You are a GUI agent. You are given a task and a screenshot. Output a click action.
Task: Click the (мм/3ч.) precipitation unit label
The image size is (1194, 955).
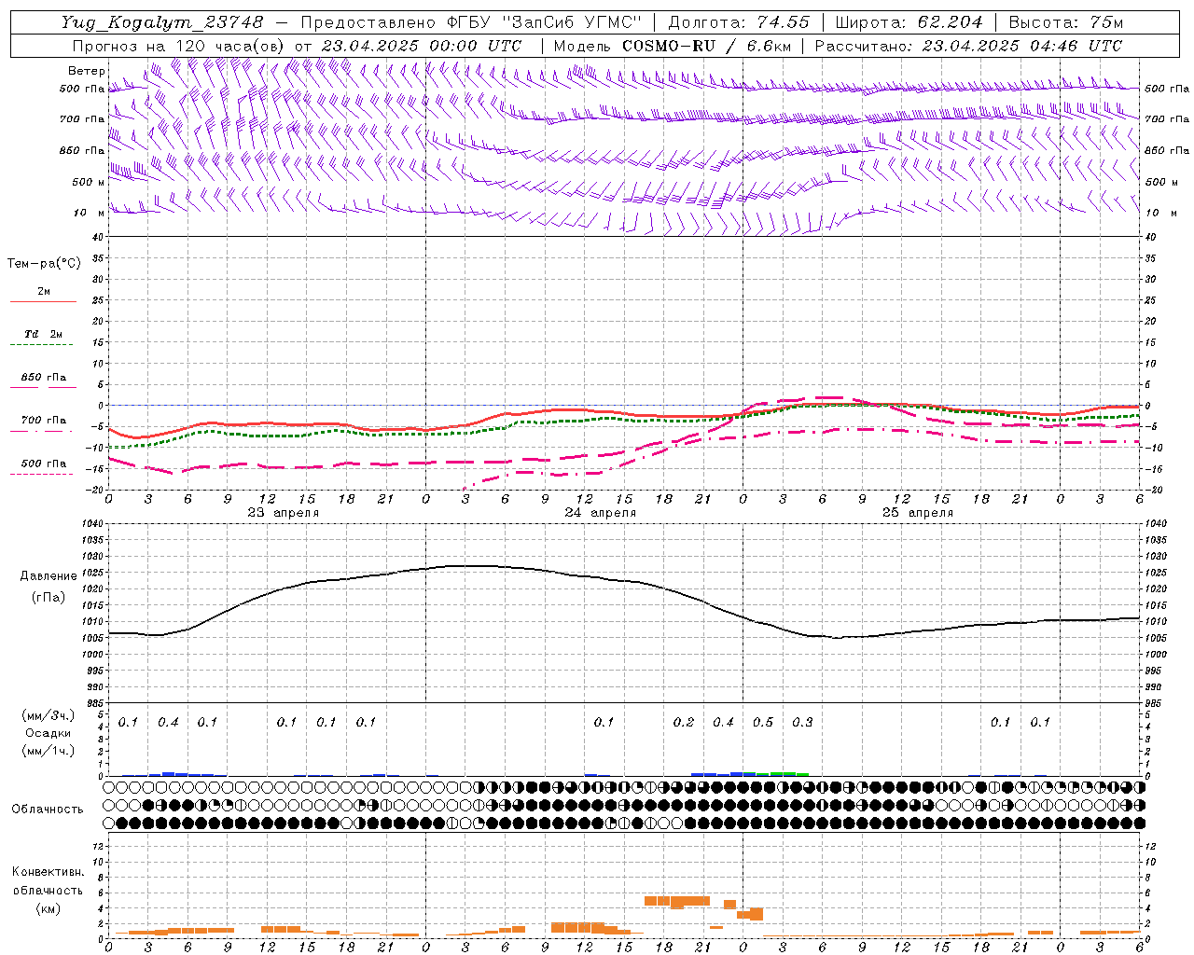(x=47, y=715)
